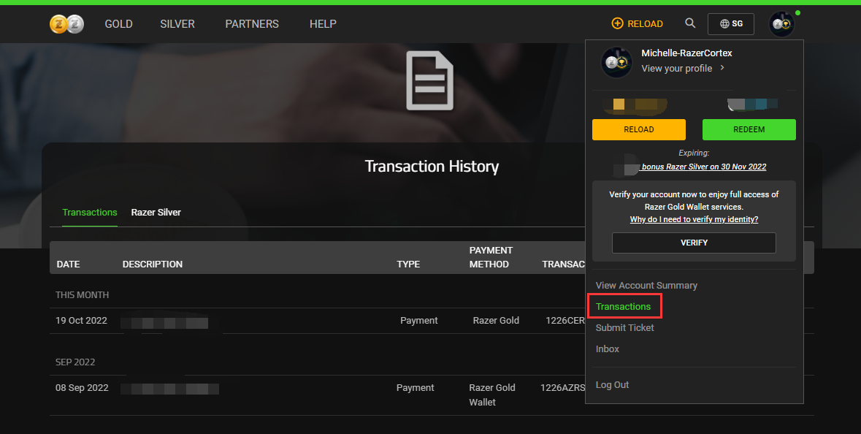Click the DESCRIPTION column header
The width and height of the screenshot is (861, 434).
pos(153,264)
